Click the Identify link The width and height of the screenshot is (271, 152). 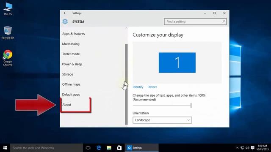tap(138, 87)
